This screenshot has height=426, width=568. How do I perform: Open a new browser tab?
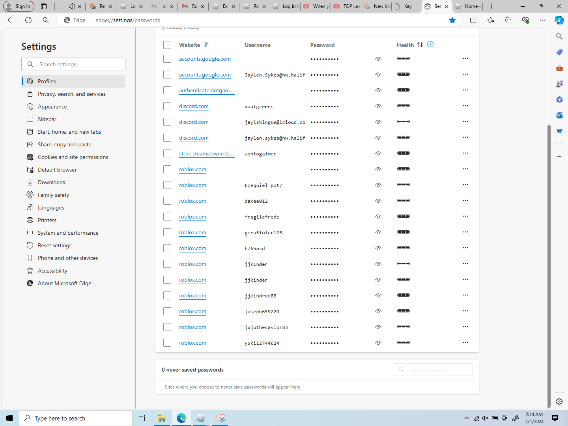(x=491, y=6)
